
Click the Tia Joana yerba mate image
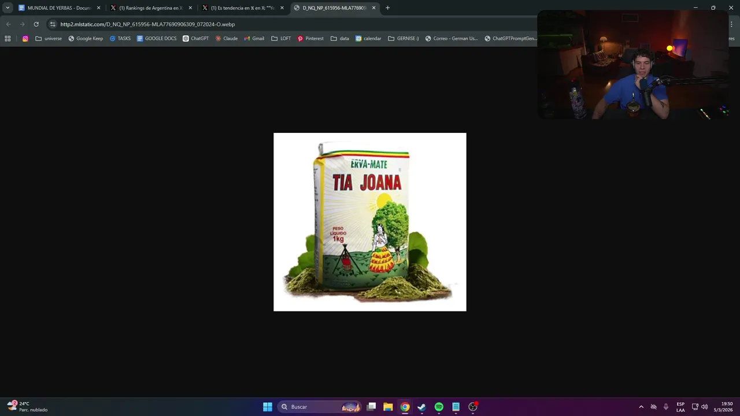(369, 222)
